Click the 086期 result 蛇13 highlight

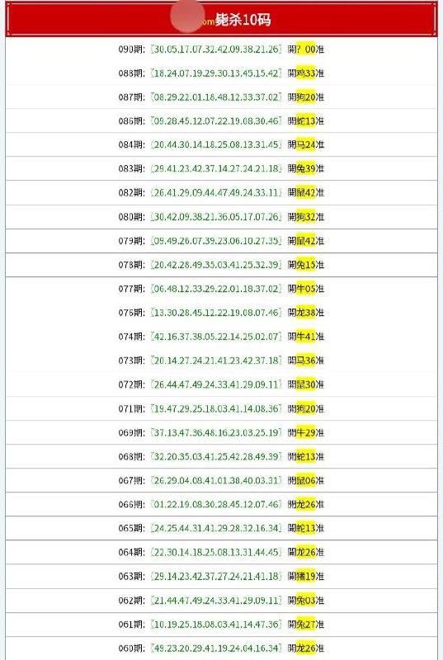tap(306, 121)
